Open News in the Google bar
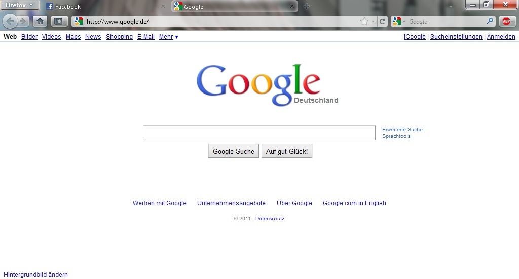The image size is (519, 279). click(x=93, y=37)
